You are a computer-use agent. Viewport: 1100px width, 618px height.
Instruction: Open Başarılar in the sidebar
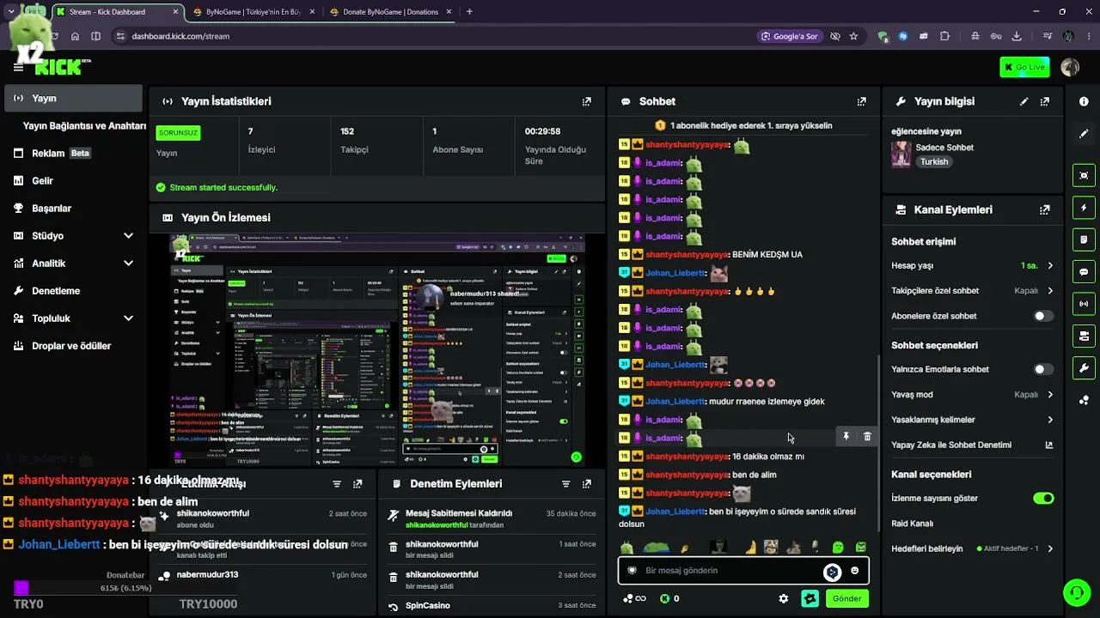tap(75, 209)
